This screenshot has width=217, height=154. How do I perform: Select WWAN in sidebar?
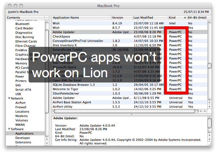click(x=20, y=125)
